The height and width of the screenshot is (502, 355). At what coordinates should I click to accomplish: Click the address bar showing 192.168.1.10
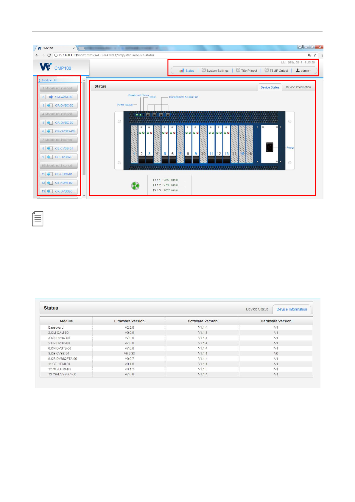[185, 55]
